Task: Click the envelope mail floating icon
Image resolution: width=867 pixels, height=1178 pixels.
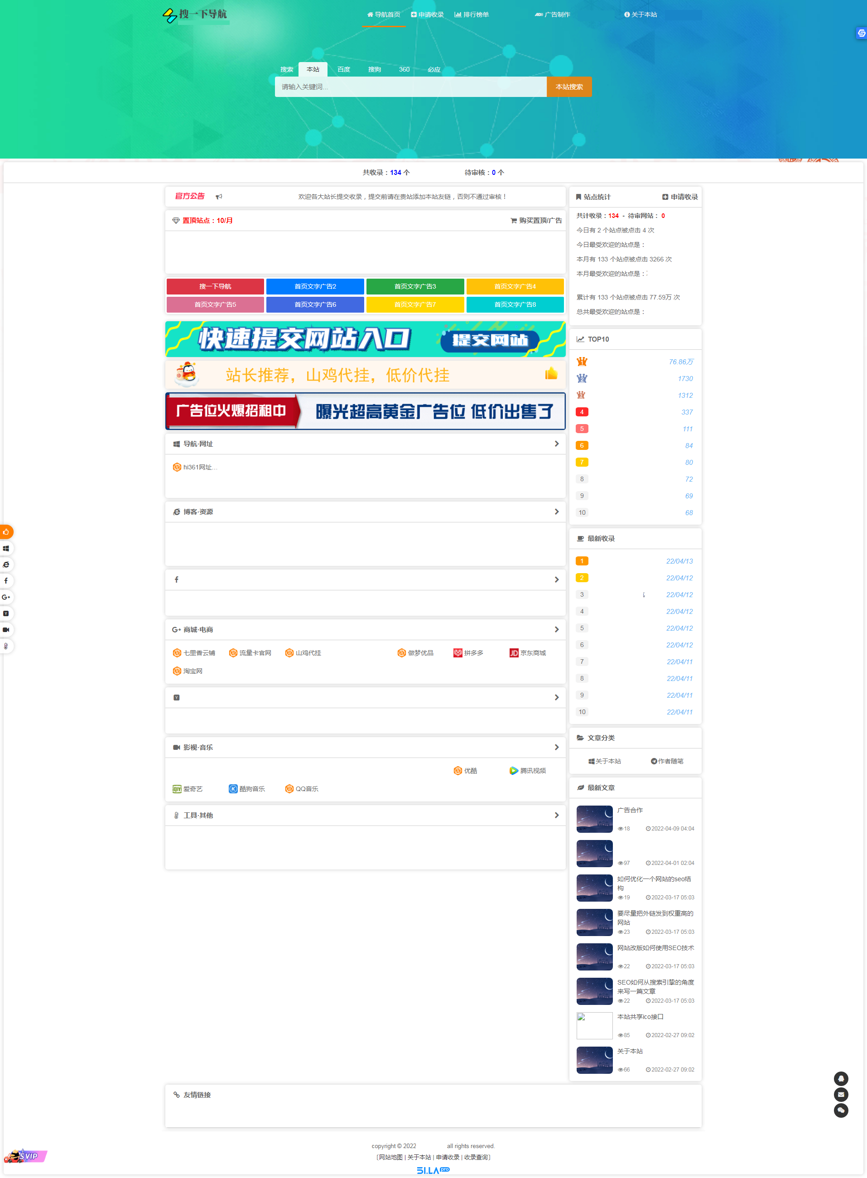Action: (x=840, y=1095)
